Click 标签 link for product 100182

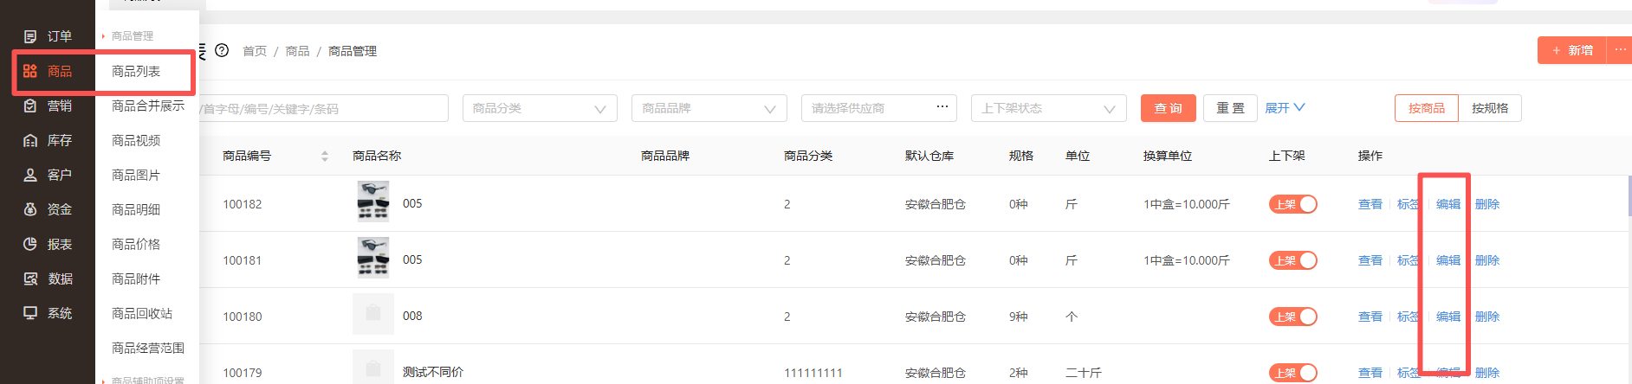click(1409, 204)
